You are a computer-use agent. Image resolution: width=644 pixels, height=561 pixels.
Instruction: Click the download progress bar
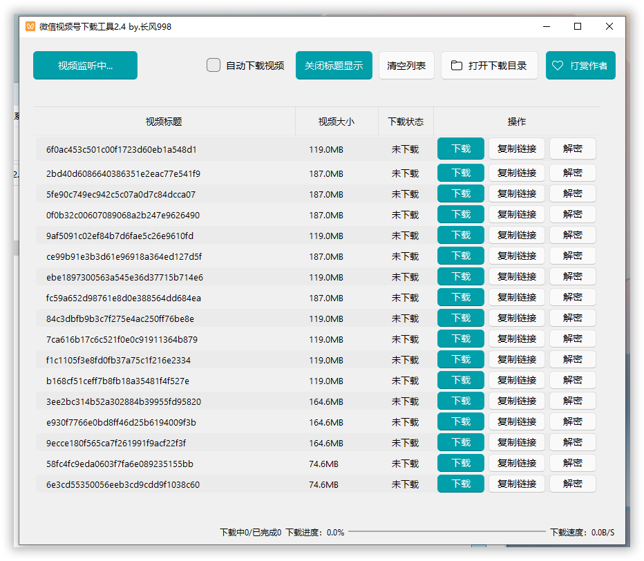pyautogui.click(x=447, y=532)
